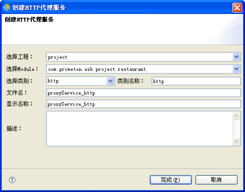This screenshot has height=192, width=245.
Task: Click the bold 创建HTTP代理服务 banner heading
Action: tap(29, 20)
